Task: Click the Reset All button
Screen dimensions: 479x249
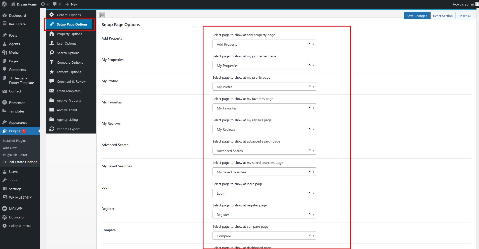Action: [465, 16]
